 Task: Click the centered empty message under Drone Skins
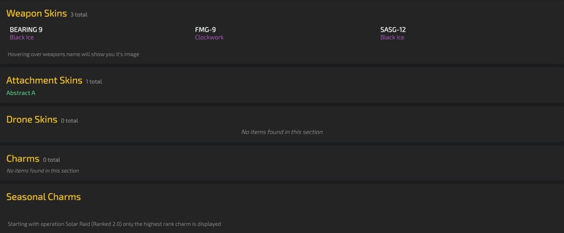click(282, 132)
